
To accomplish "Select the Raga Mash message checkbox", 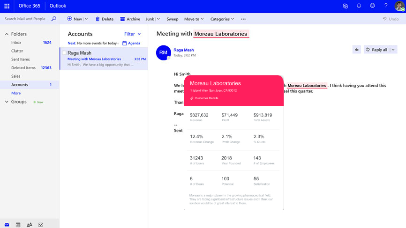I will [x=64, y=53].
